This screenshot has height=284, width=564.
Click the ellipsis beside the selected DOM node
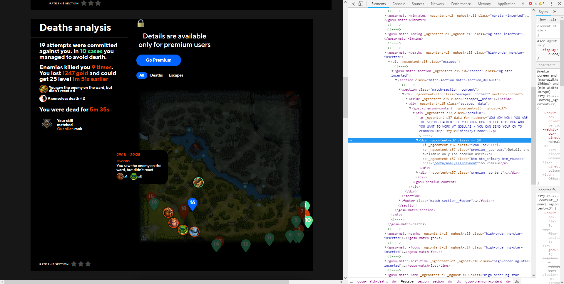(x=350, y=141)
